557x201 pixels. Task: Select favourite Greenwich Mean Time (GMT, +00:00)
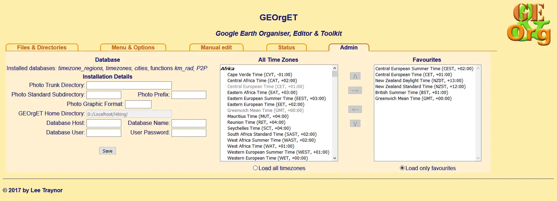tap(413, 99)
